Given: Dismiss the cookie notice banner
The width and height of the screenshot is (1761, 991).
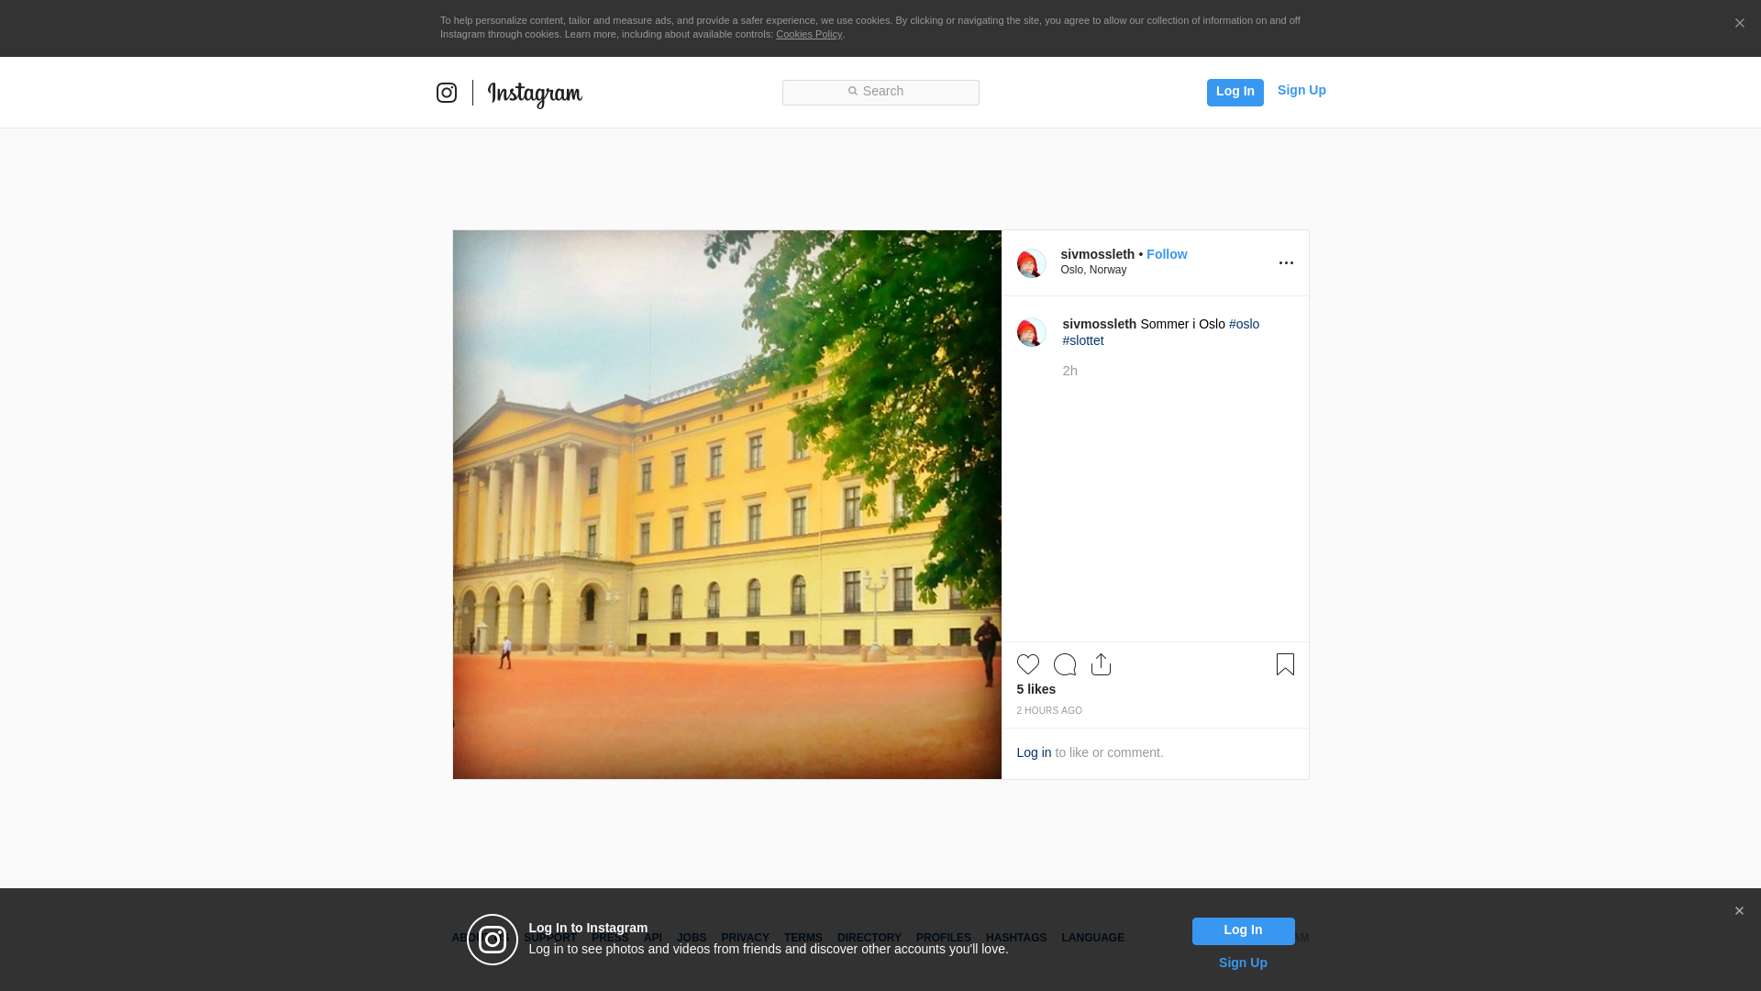Looking at the screenshot, I should coord(1739,24).
